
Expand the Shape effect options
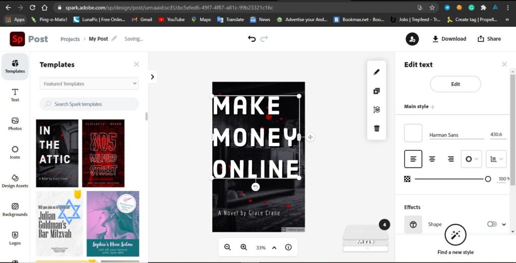[504, 224]
